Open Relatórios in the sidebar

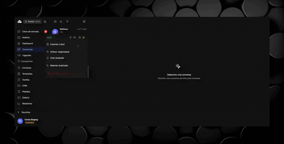pos(31,104)
